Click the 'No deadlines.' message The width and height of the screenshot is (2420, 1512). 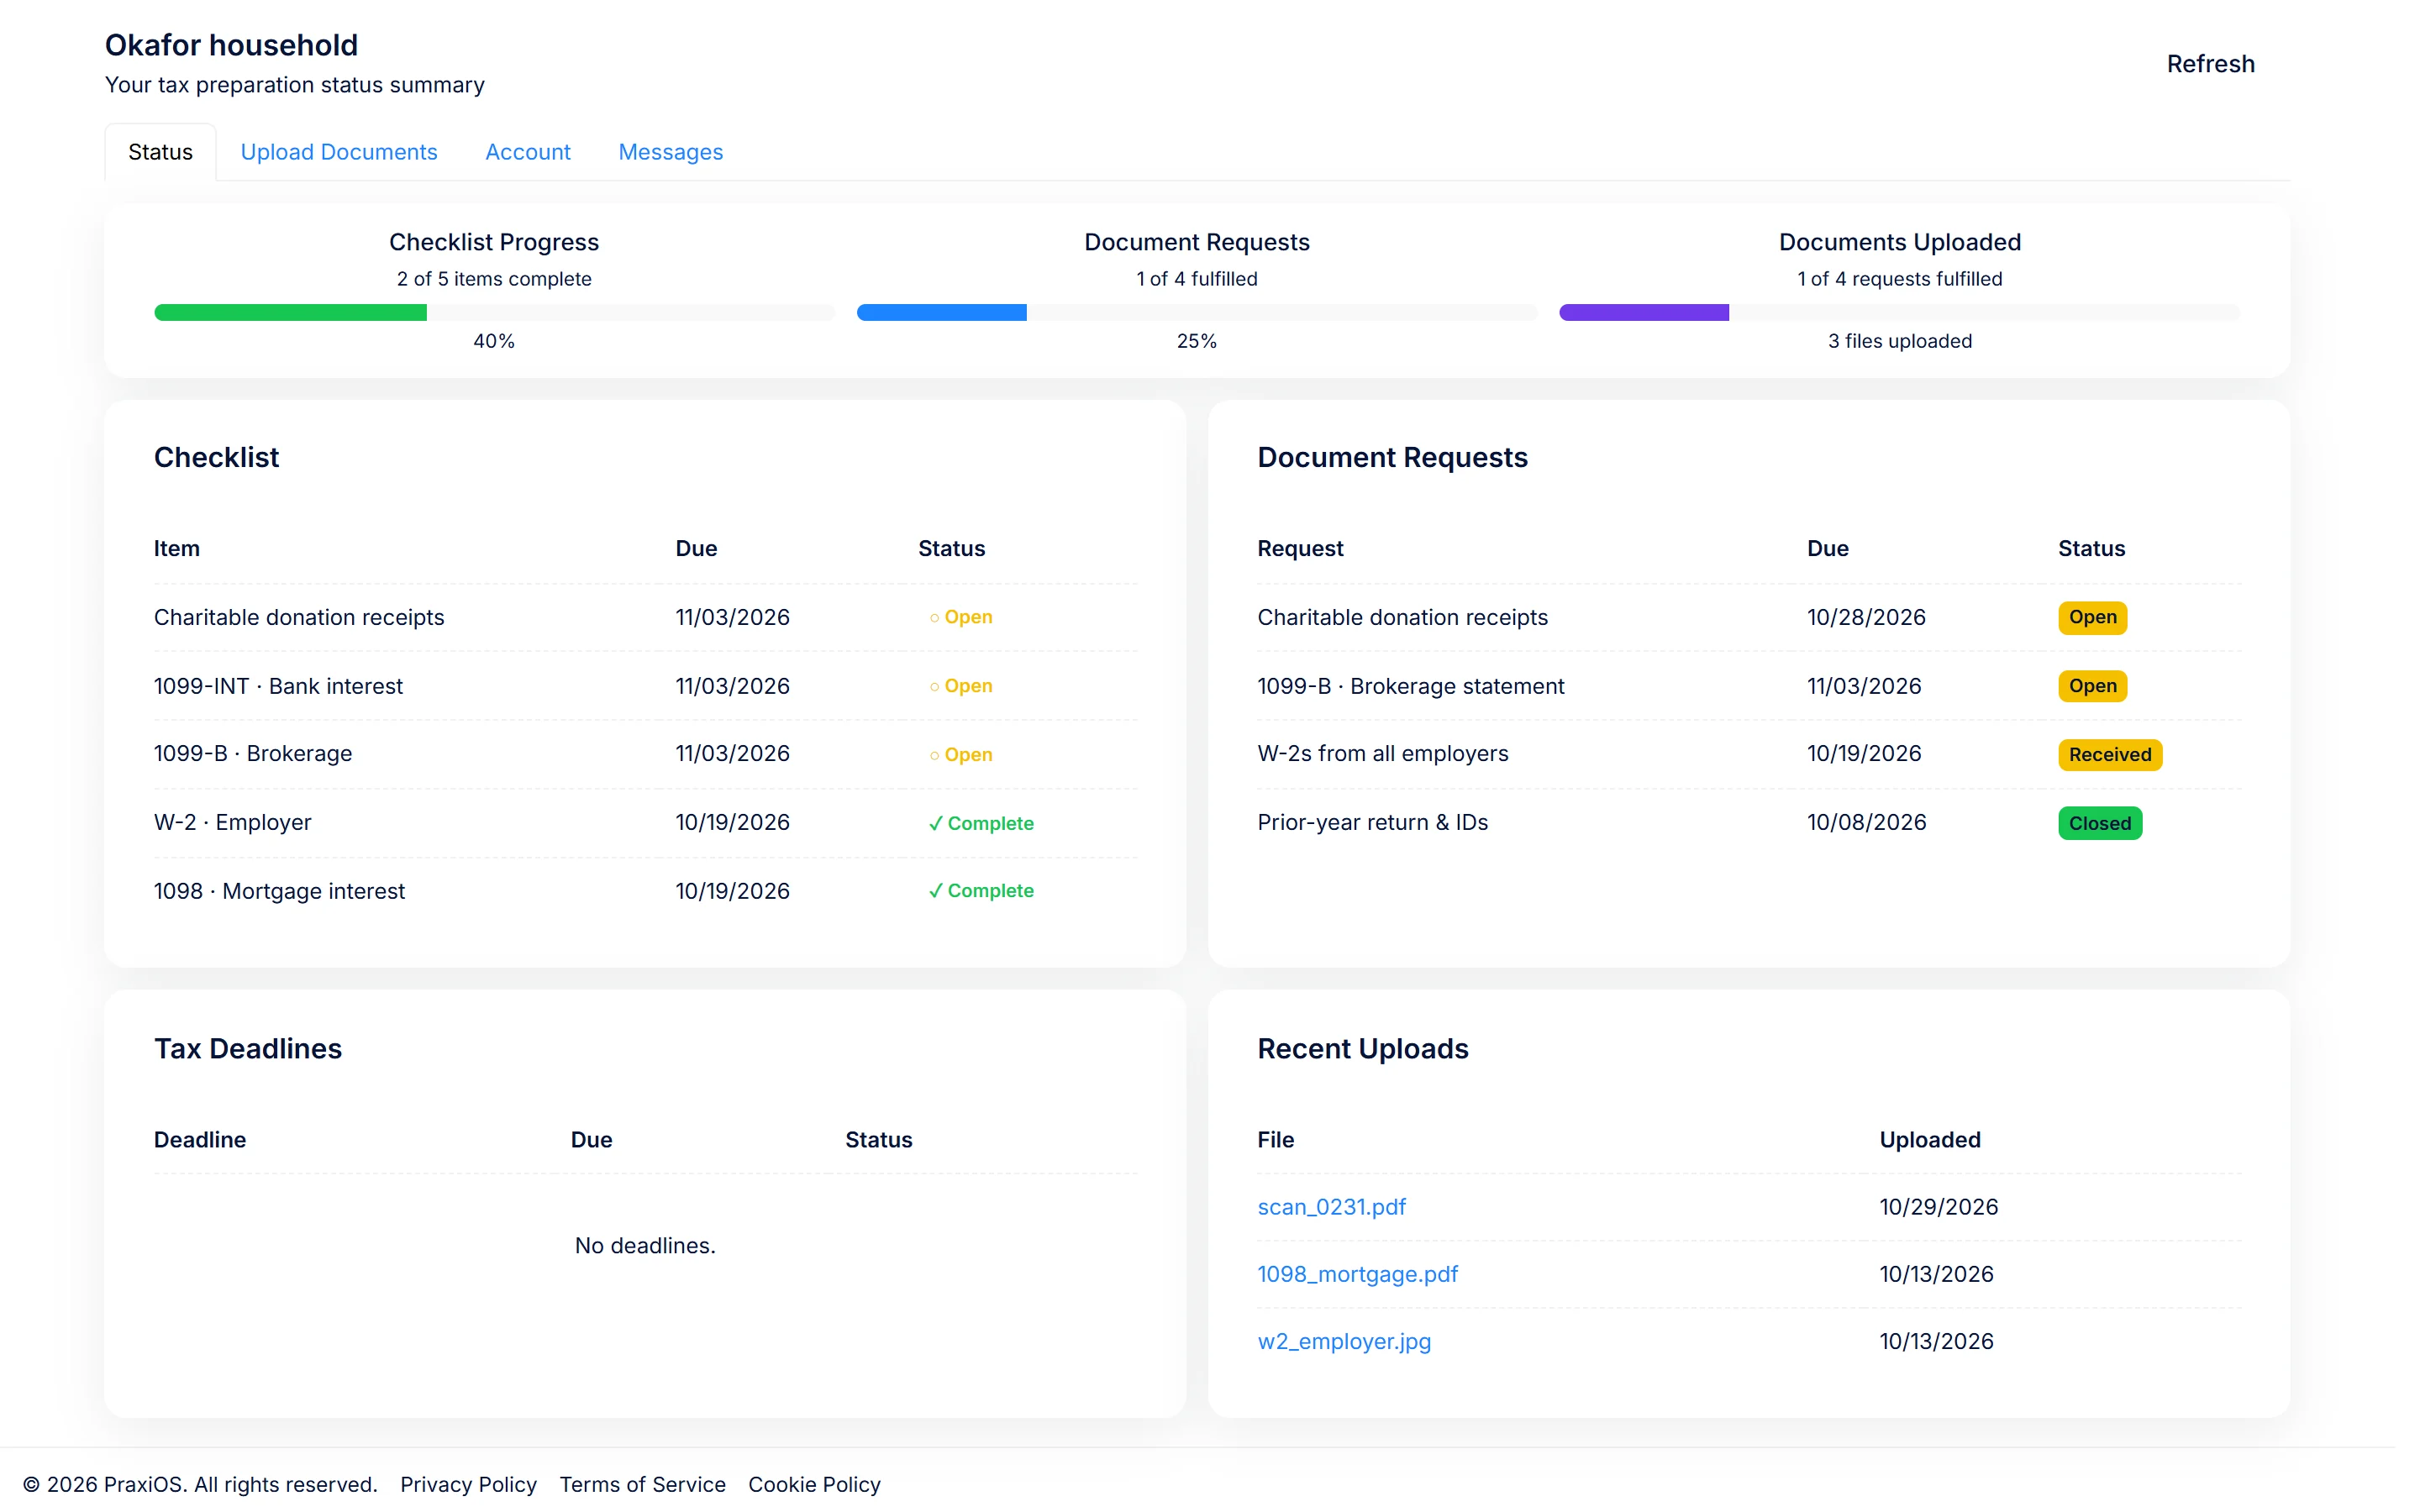pos(645,1246)
